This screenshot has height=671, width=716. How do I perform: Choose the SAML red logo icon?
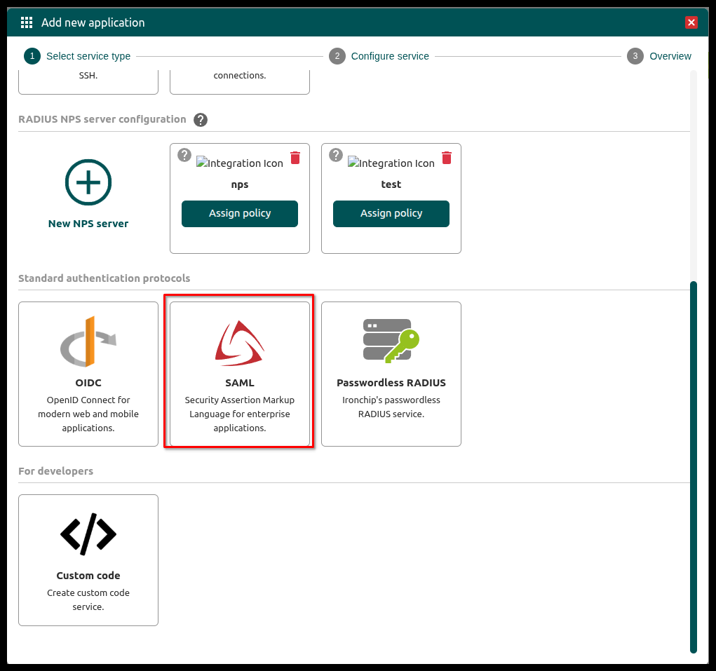point(240,344)
